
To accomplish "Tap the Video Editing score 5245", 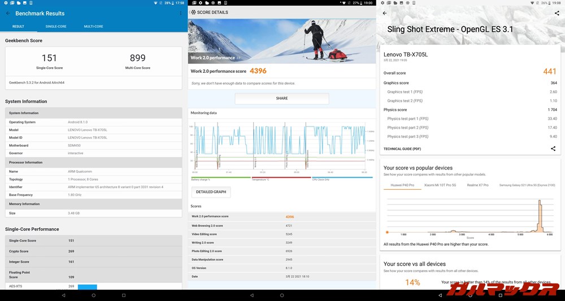I will [x=289, y=234].
